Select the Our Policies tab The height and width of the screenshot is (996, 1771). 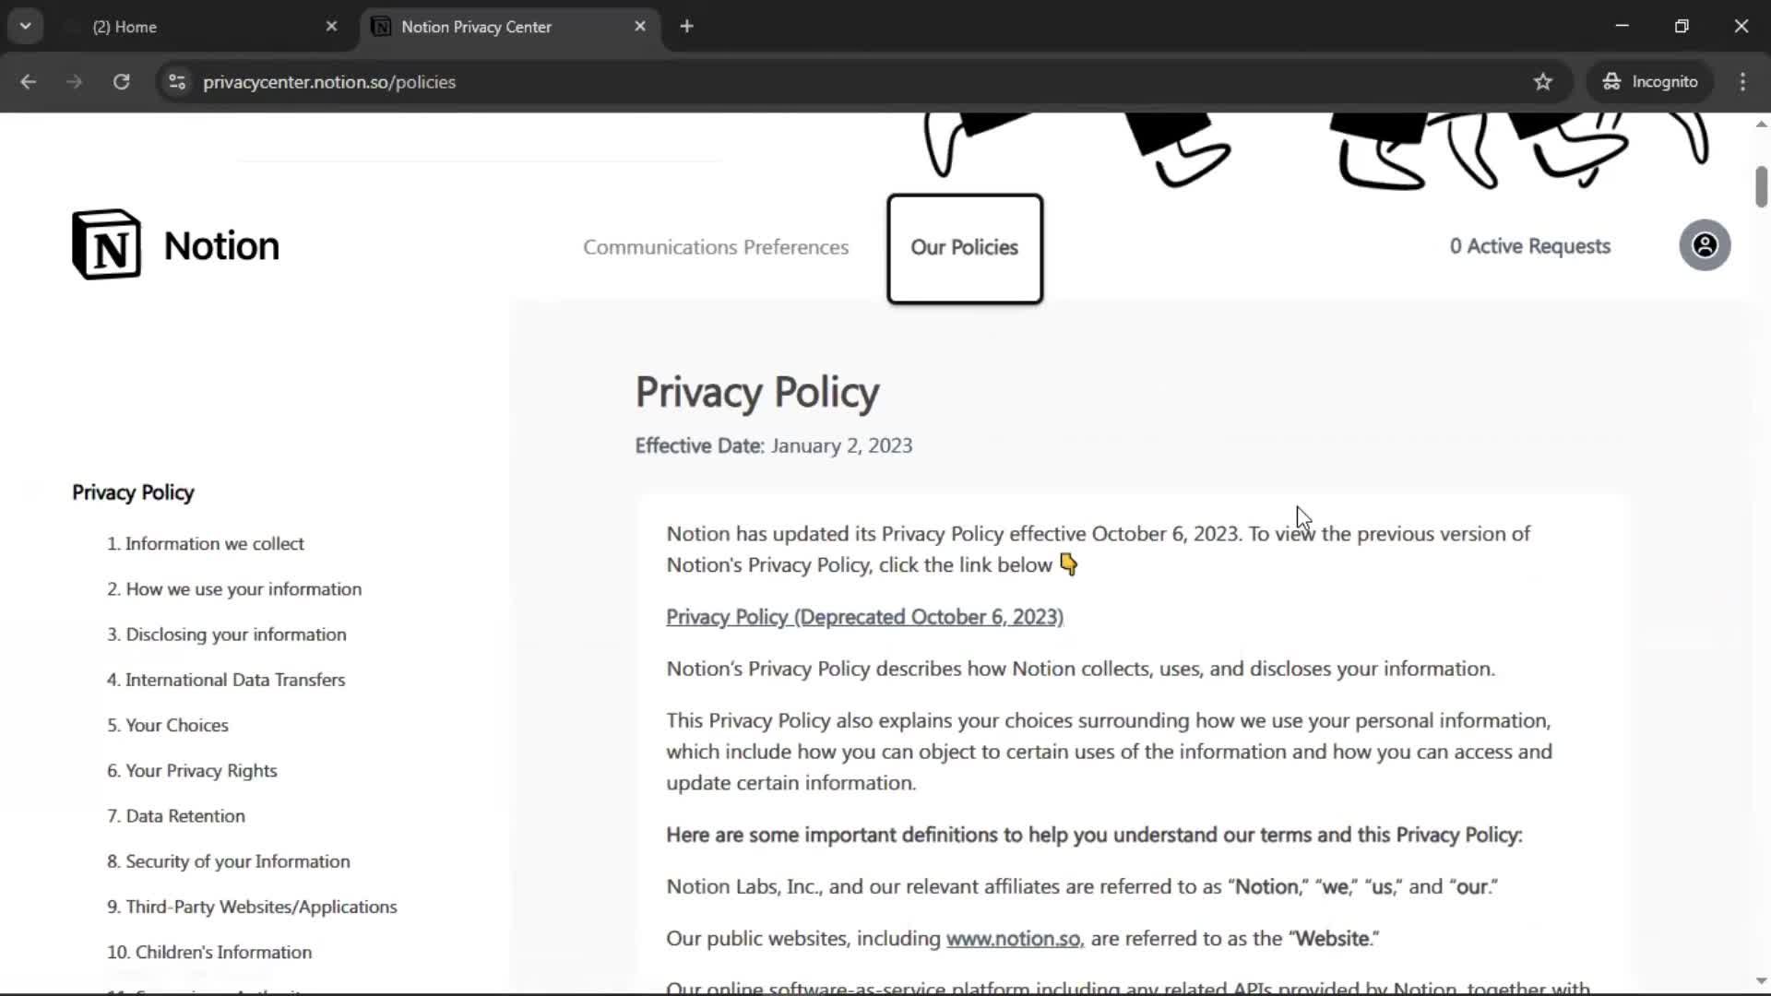click(x=965, y=248)
